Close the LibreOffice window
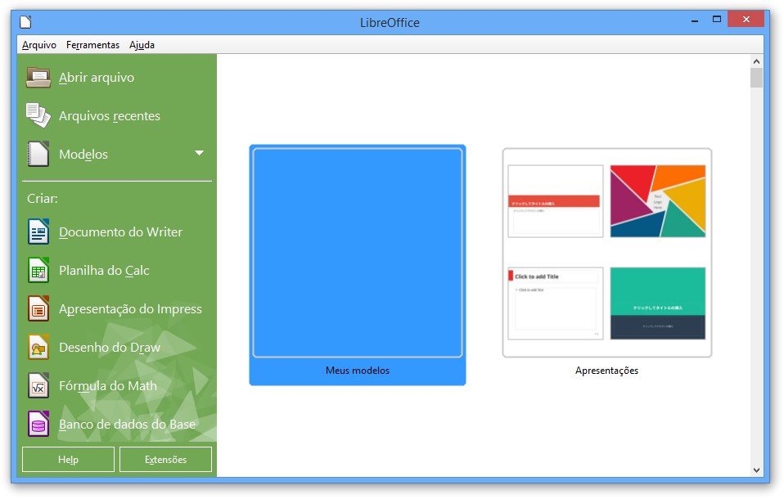Screen dimensions: 784x499 pyautogui.click(x=746, y=20)
